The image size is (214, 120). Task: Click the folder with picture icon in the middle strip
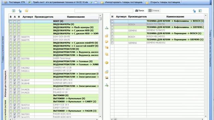tap(107, 72)
